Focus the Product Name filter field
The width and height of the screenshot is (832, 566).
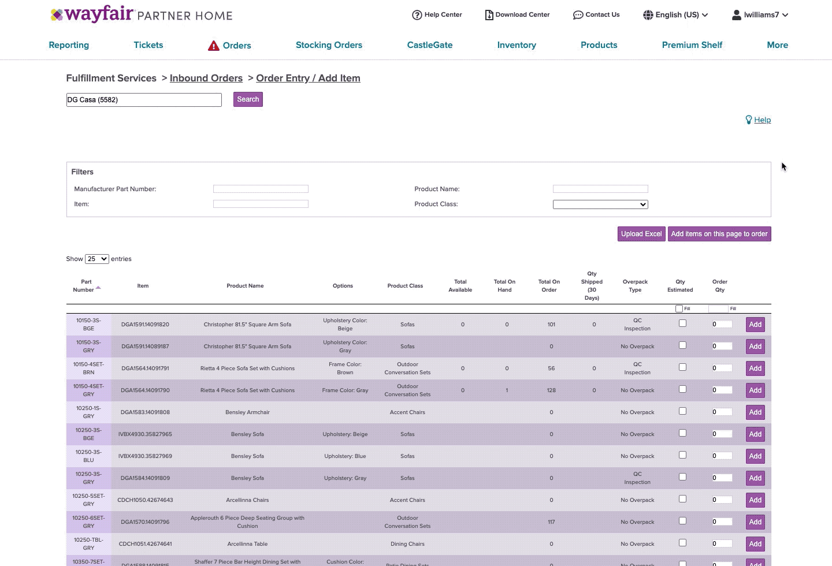pos(600,189)
